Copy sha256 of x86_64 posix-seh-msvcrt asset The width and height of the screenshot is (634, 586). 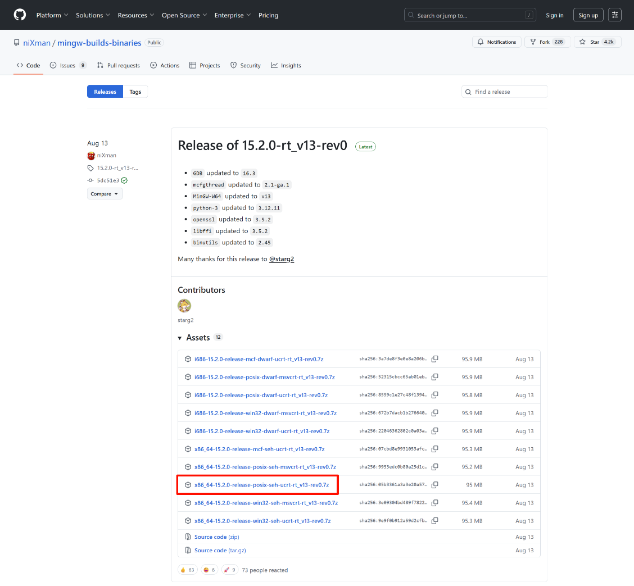click(435, 467)
